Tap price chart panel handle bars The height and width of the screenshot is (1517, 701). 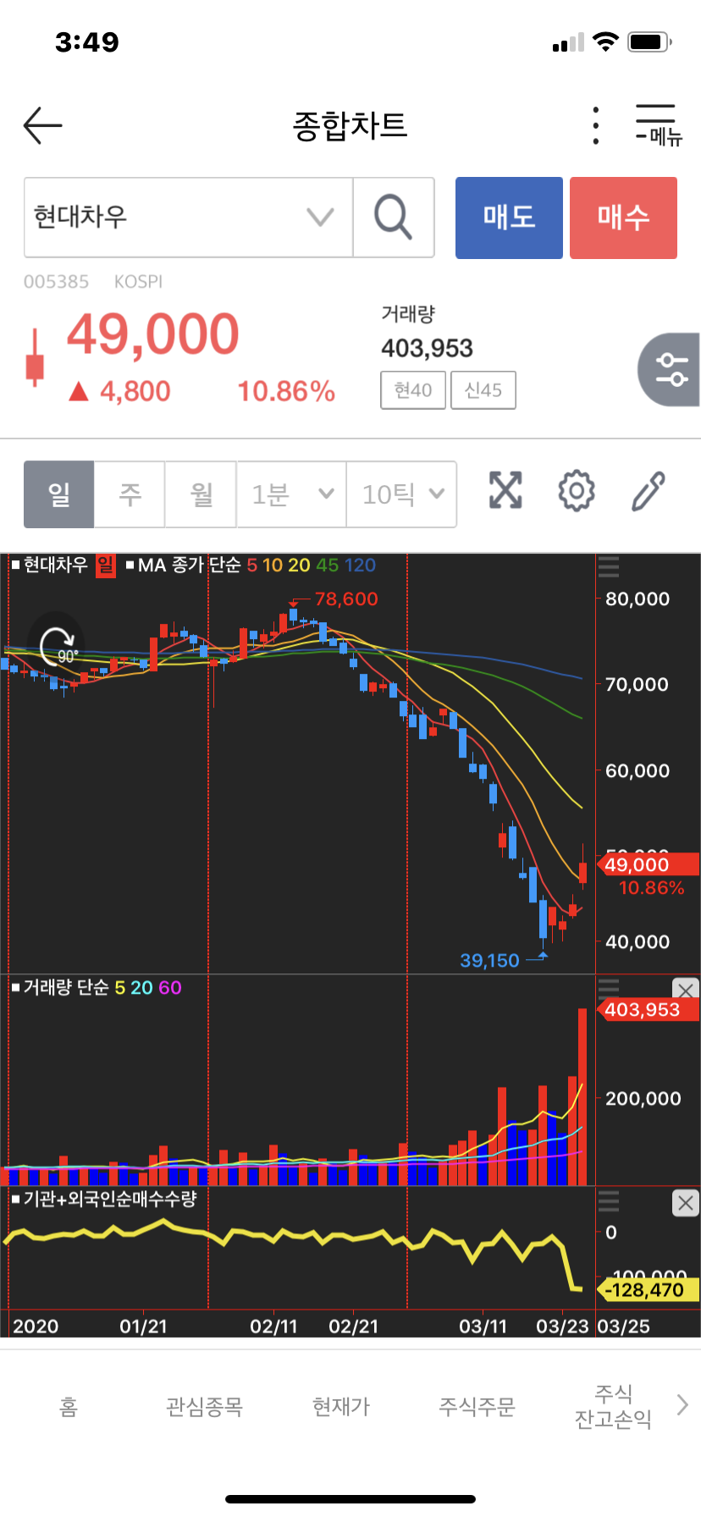(x=609, y=566)
